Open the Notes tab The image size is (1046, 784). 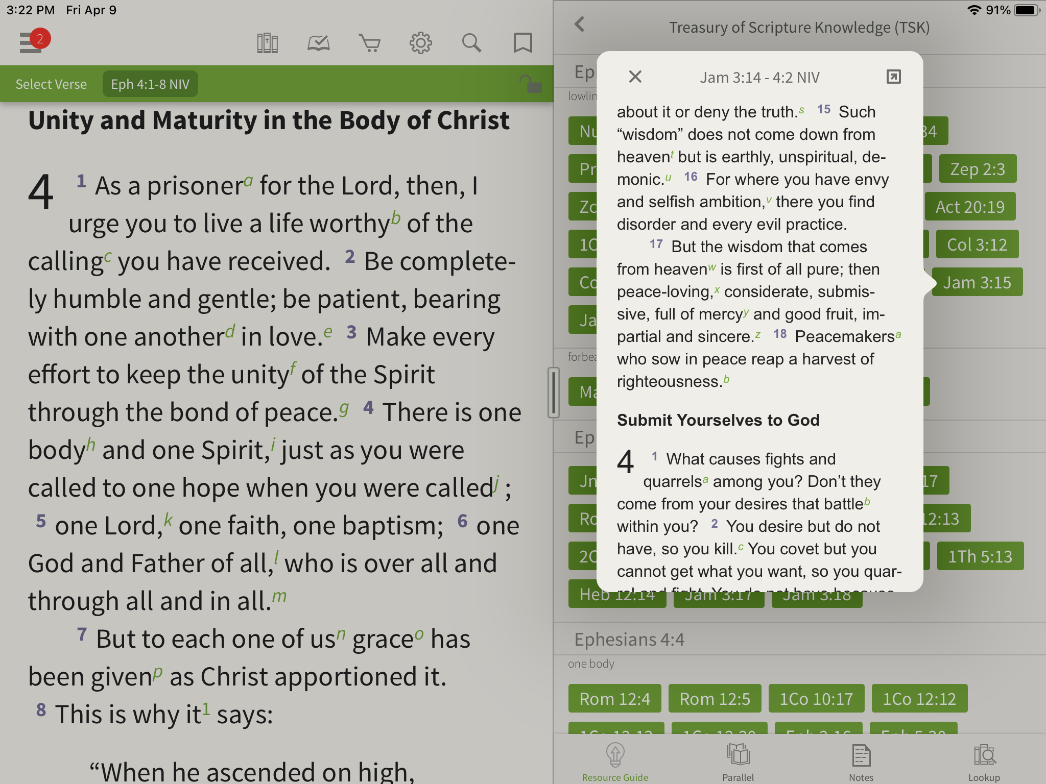[x=861, y=763]
